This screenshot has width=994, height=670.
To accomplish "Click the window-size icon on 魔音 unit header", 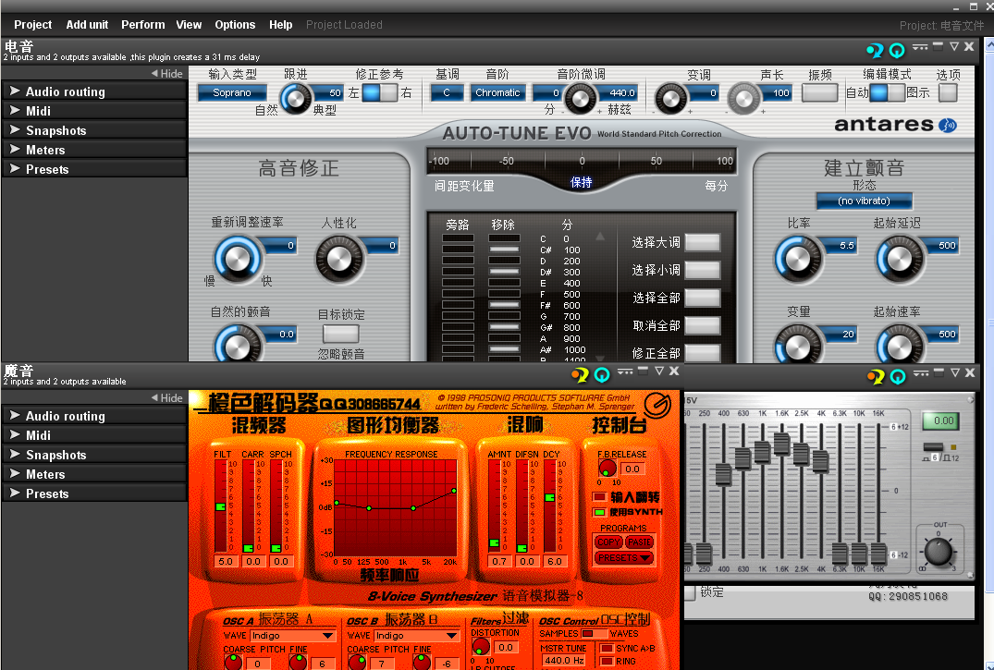I will 643,371.
